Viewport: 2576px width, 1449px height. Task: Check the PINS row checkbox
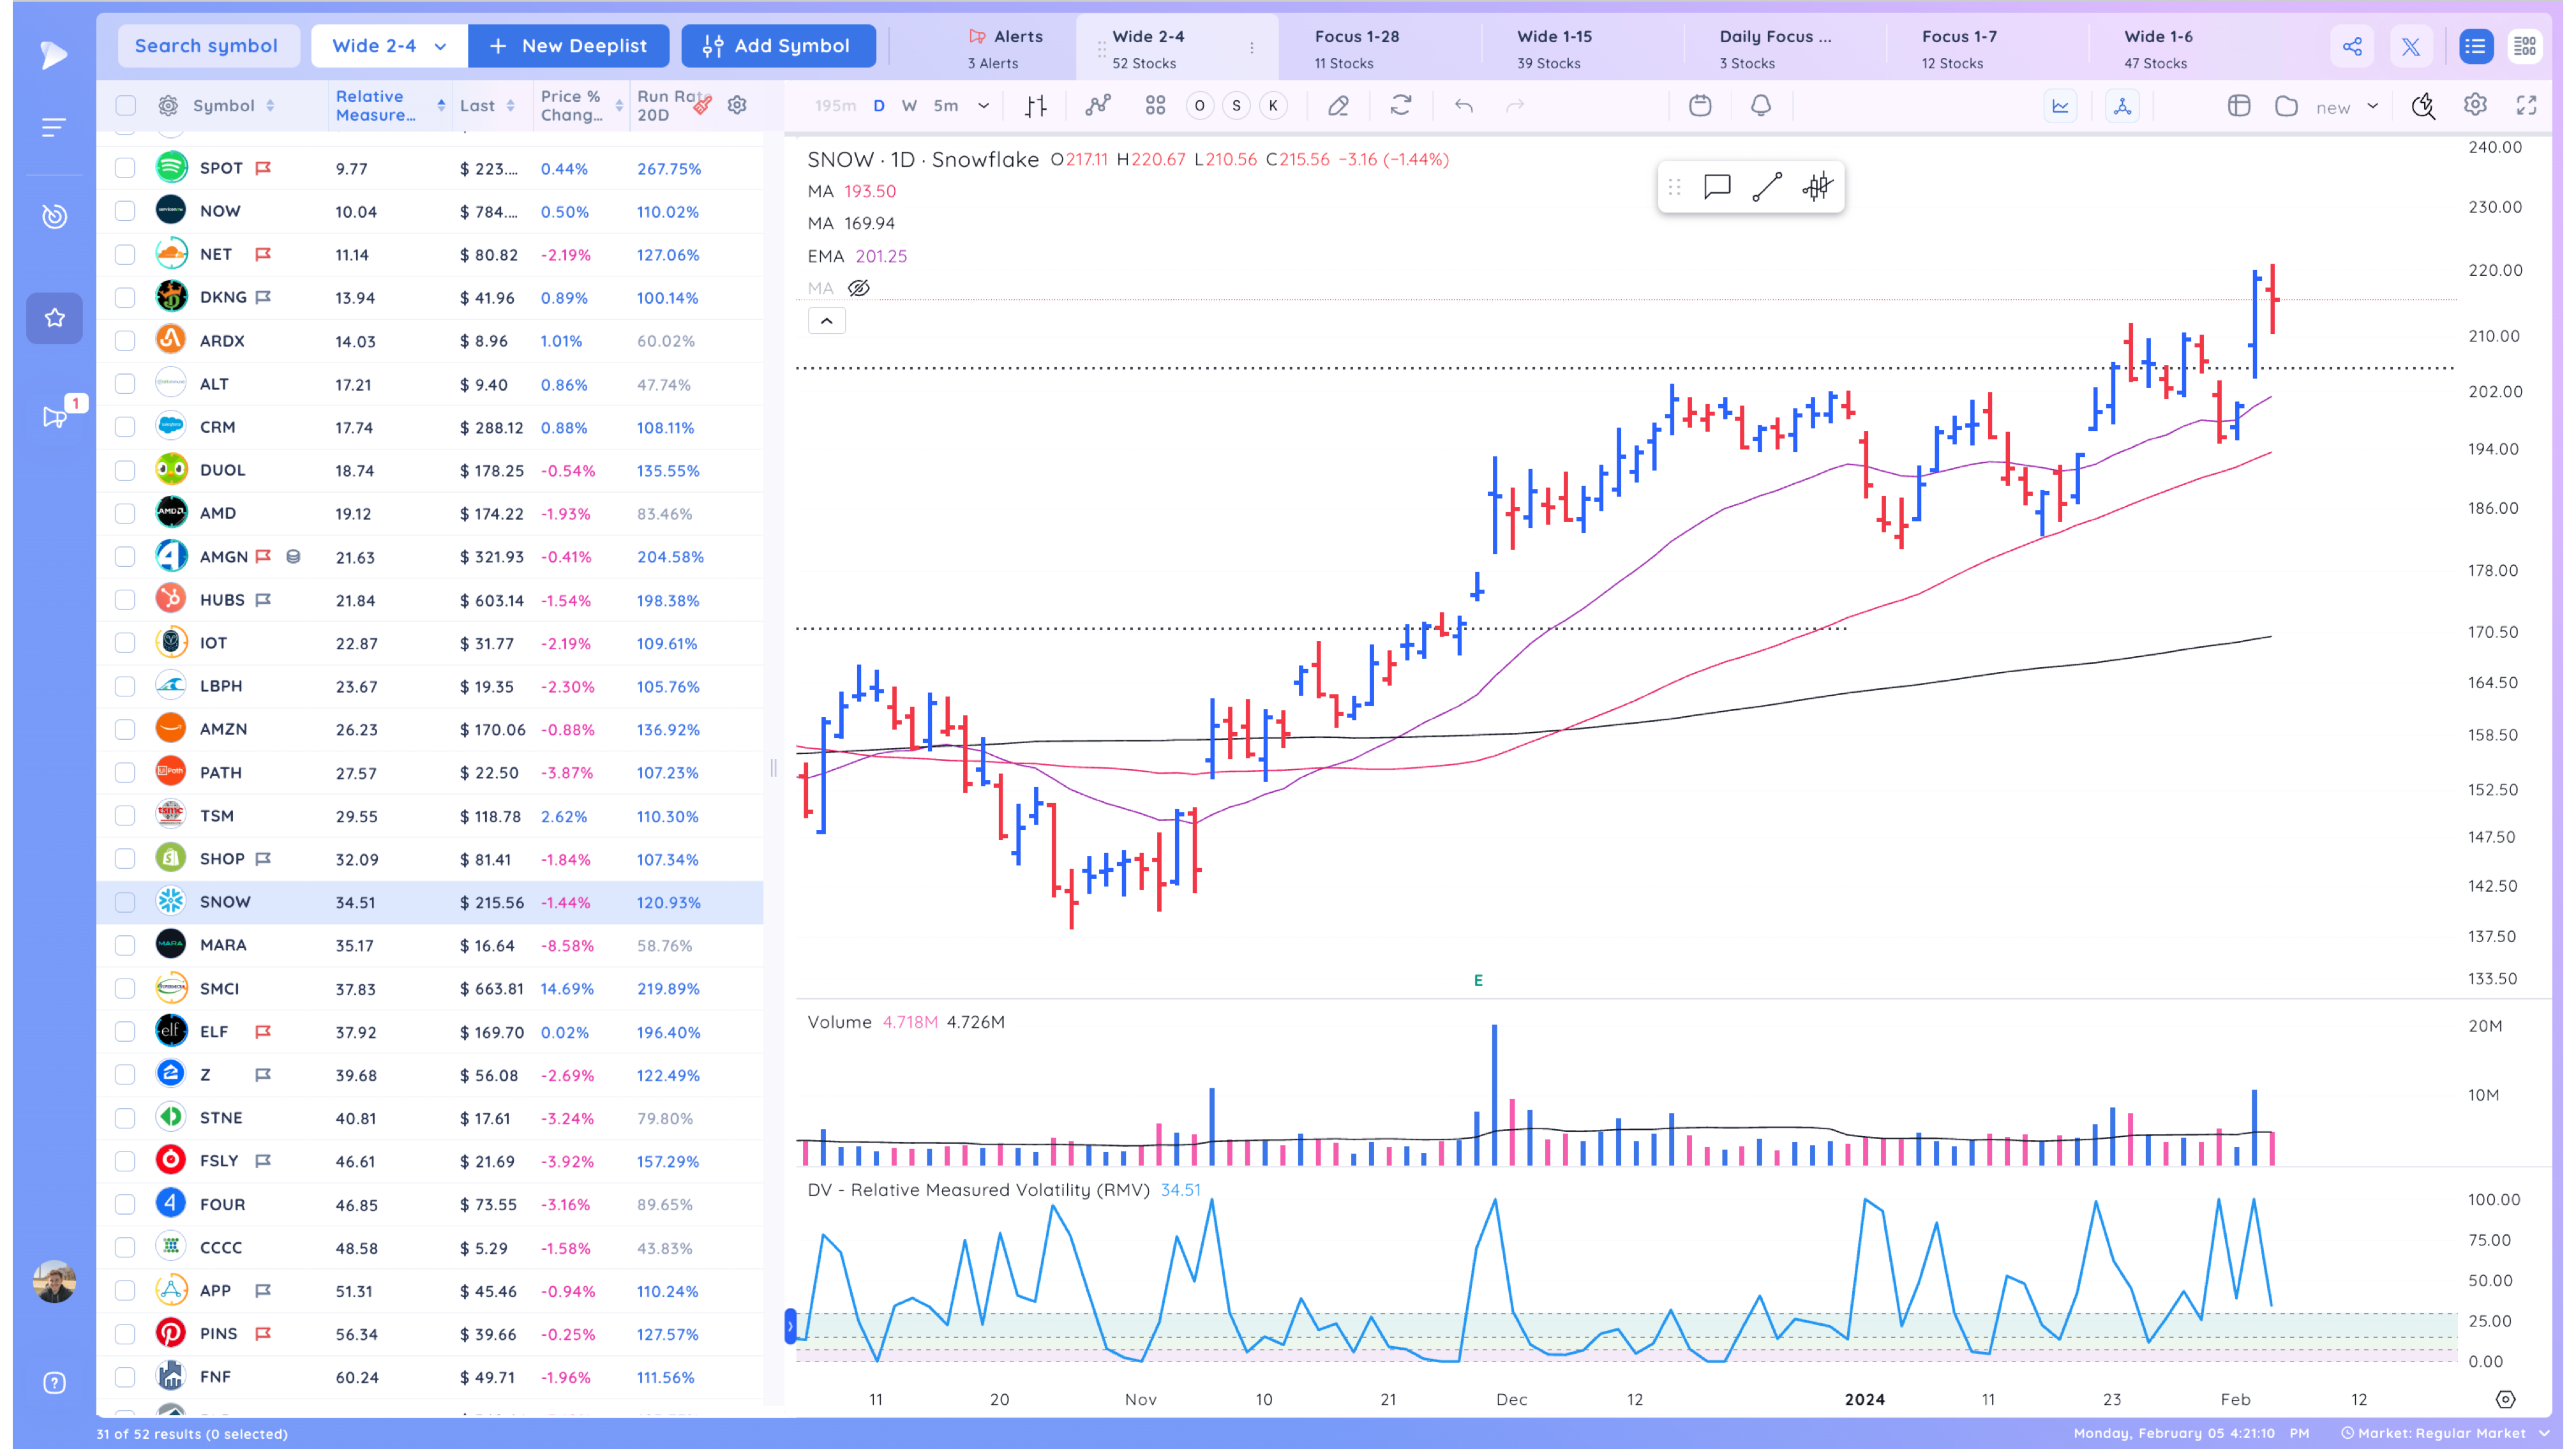pyautogui.click(x=125, y=1334)
